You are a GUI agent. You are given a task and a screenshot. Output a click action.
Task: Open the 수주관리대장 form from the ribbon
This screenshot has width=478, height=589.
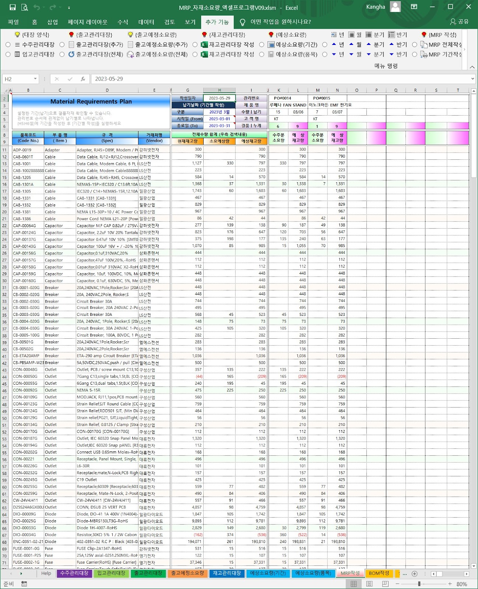tap(35, 45)
